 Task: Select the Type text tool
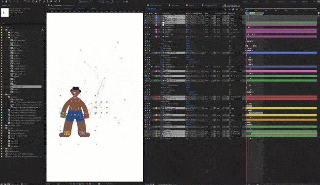tap(40, 1)
